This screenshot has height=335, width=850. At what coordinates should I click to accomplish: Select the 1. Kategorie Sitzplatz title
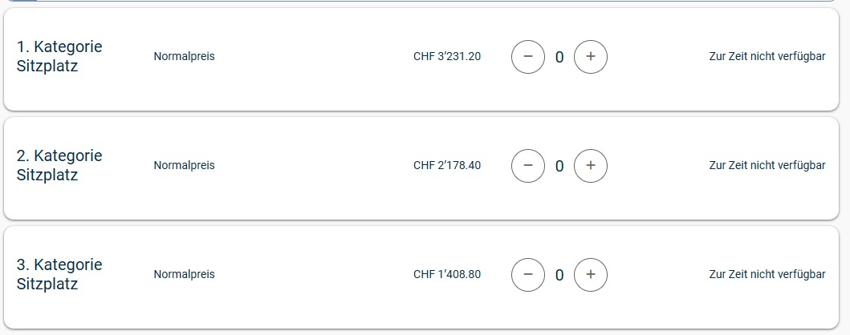(59, 57)
